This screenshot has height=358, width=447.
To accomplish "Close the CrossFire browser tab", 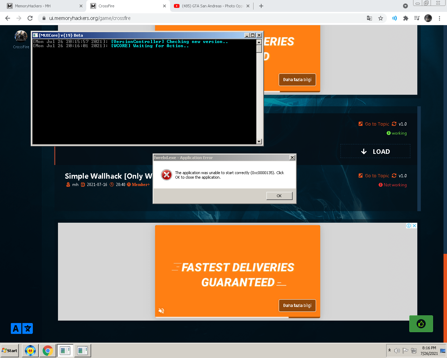I will pos(164,6).
